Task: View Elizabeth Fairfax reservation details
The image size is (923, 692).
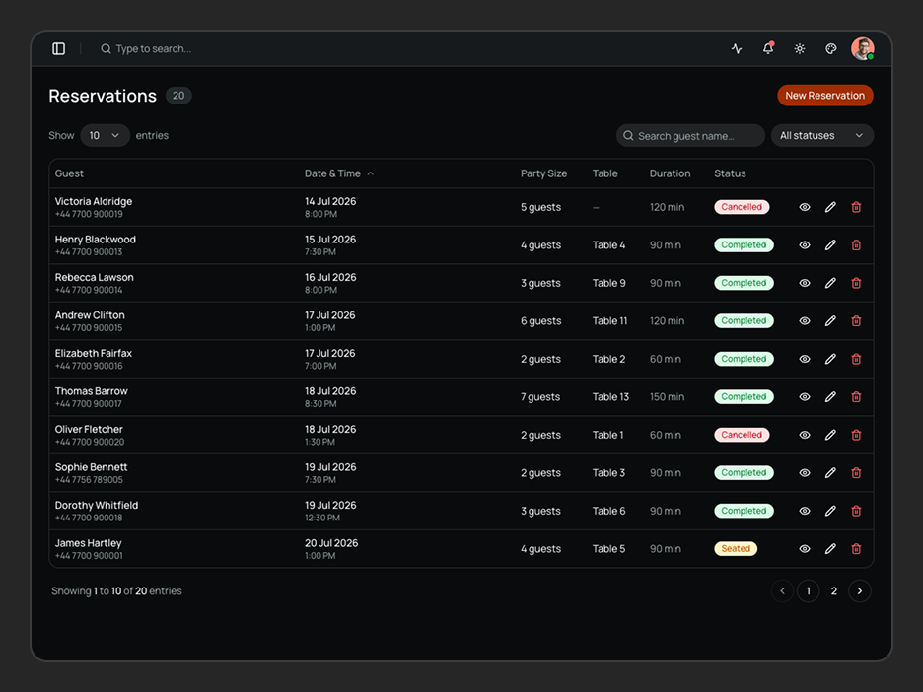Action: click(805, 359)
